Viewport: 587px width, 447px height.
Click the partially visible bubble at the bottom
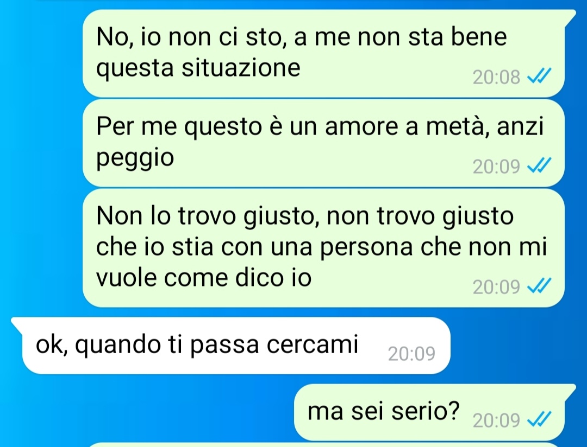[324, 445]
